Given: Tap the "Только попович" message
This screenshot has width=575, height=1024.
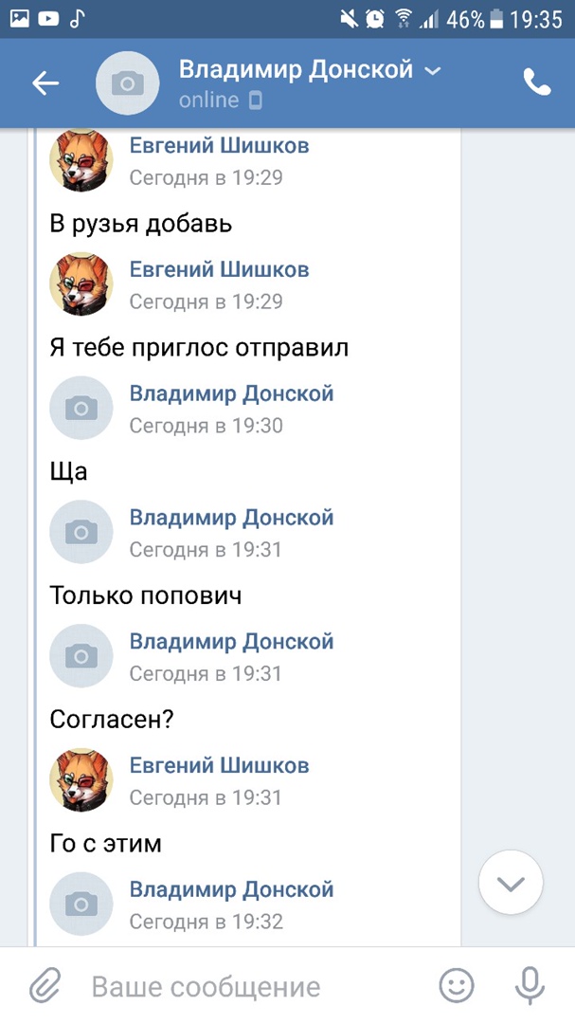Looking at the screenshot, I should click(x=146, y=595).
